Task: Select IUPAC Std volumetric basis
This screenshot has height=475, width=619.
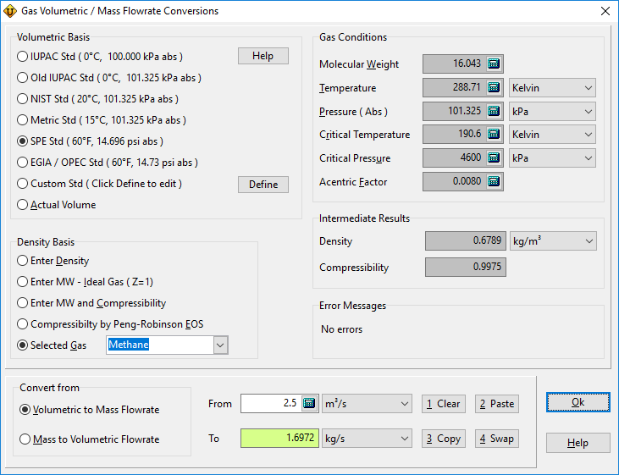Action: point(100,57)
